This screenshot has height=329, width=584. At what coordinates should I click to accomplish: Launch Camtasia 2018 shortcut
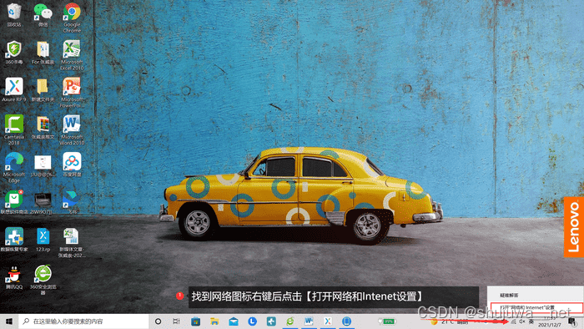coord(14,129)
